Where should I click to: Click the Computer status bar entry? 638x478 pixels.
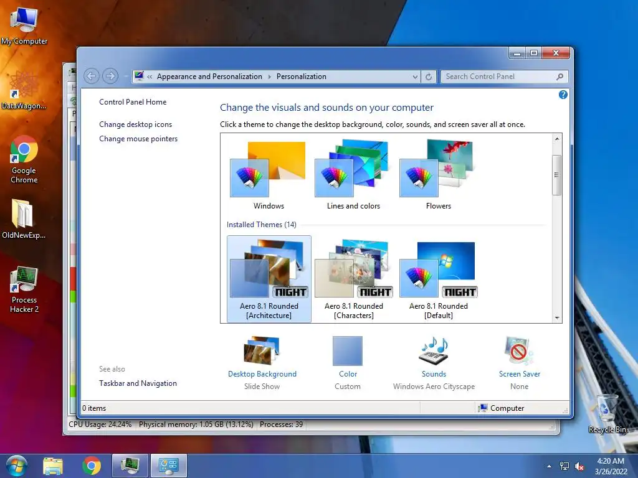(x=502, y=408)
